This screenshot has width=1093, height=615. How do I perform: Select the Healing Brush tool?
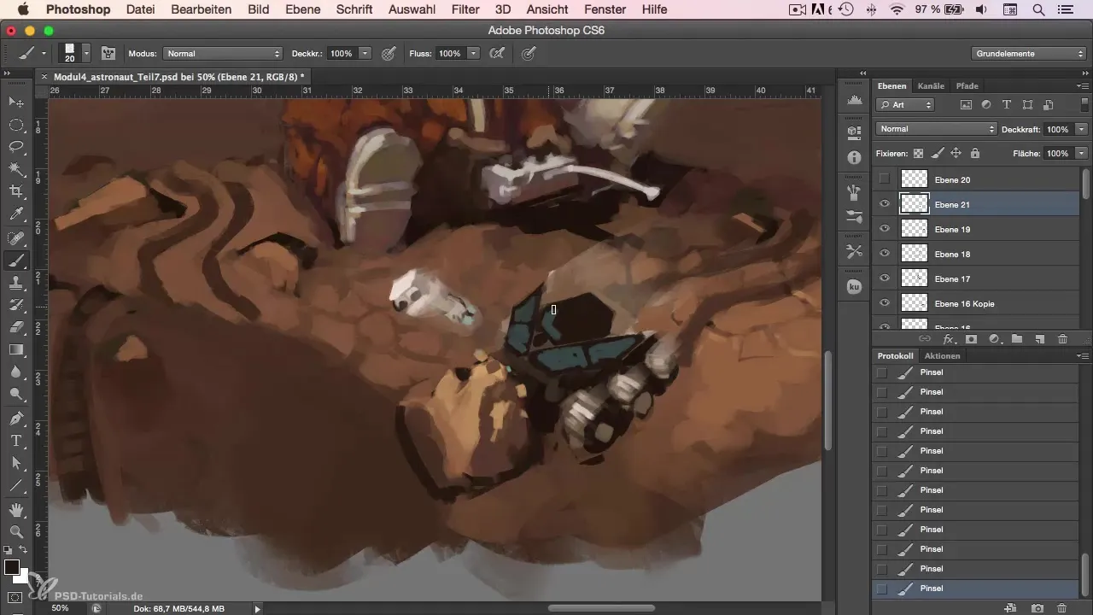point(16,238)
